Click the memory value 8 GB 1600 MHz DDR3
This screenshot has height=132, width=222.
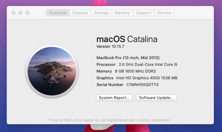[x=135, y=71]
